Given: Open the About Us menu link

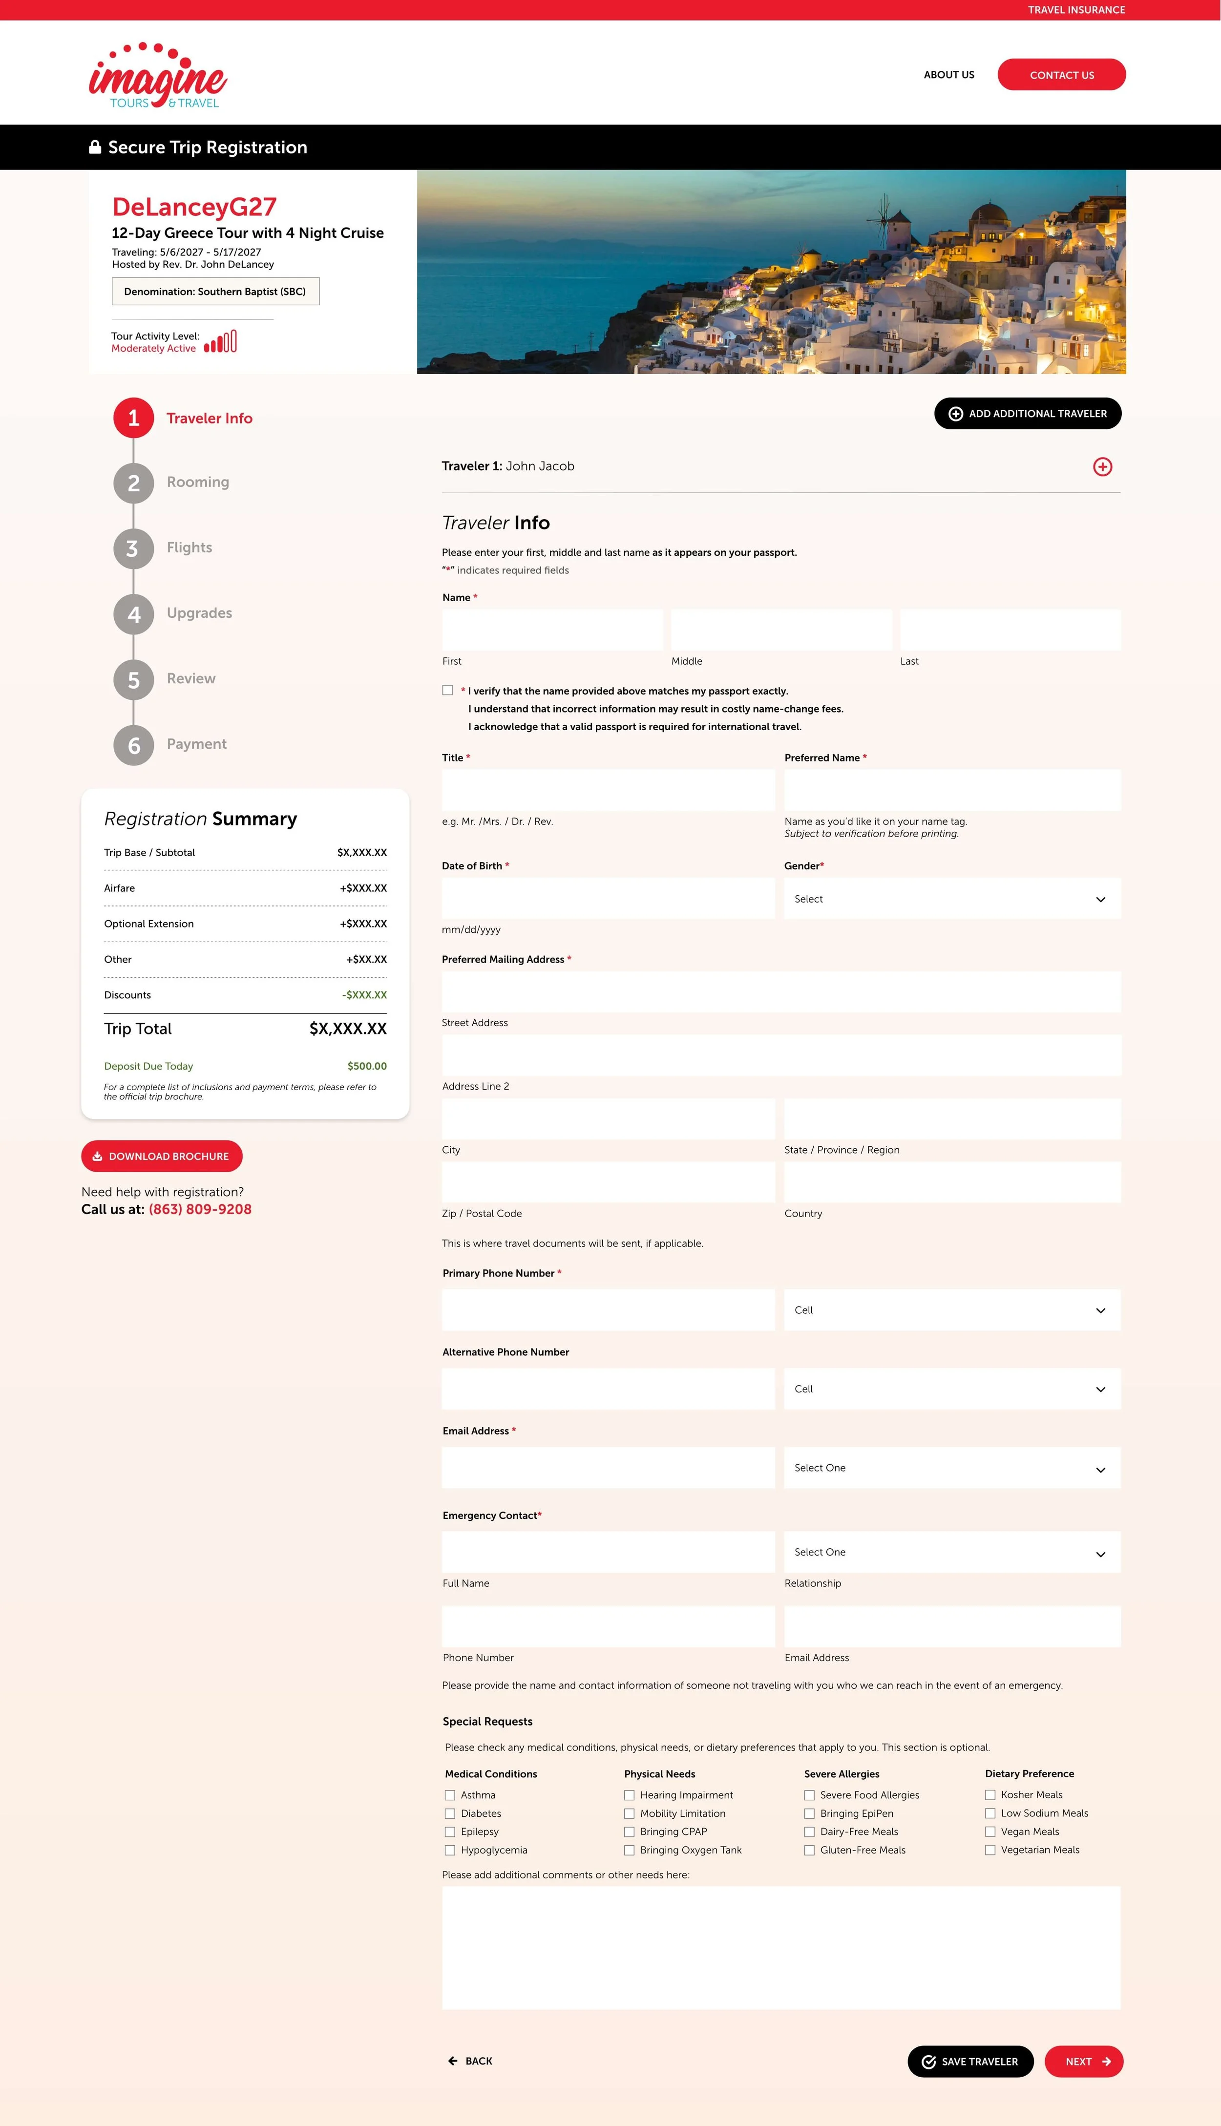Looking at the screenshot, I should [948, 75].
